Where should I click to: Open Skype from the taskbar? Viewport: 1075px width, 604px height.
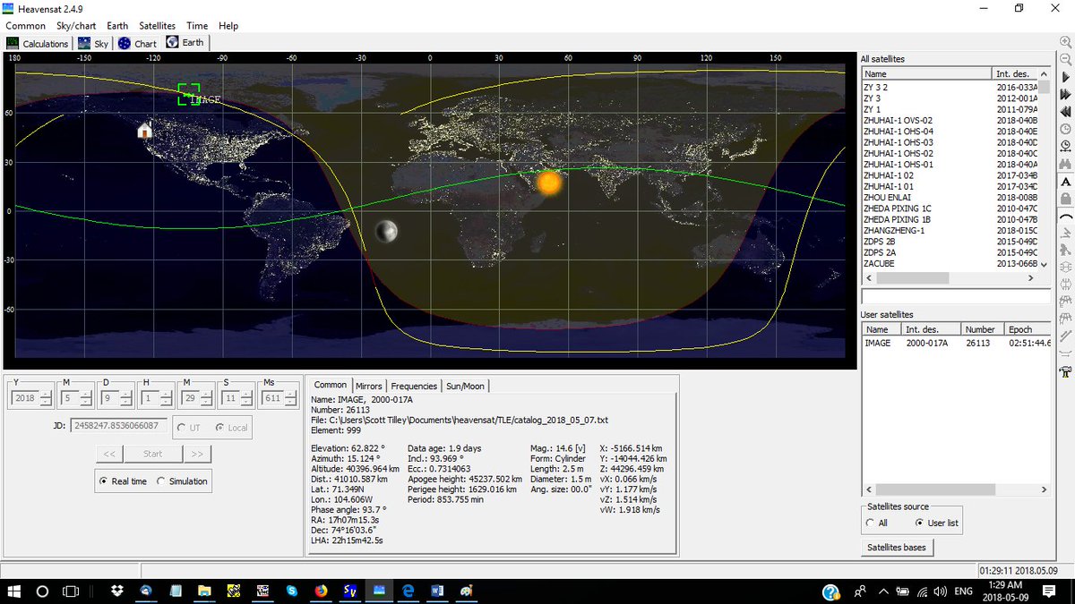(291, 591)
